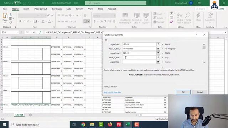
Task: Click the Merge & Center icon
Action: point(85,21)
